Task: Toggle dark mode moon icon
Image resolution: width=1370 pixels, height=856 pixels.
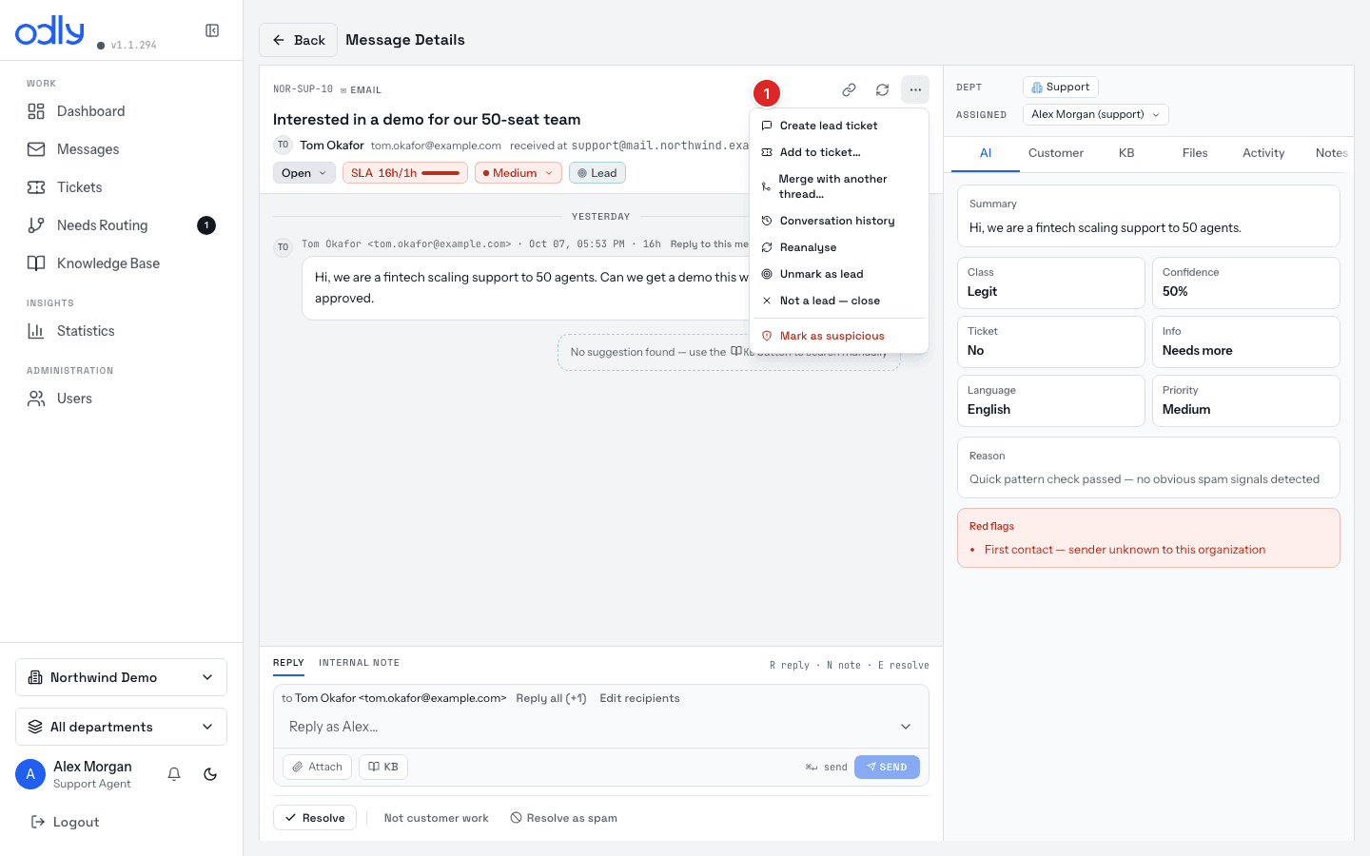Action: [x=210, y=774]
